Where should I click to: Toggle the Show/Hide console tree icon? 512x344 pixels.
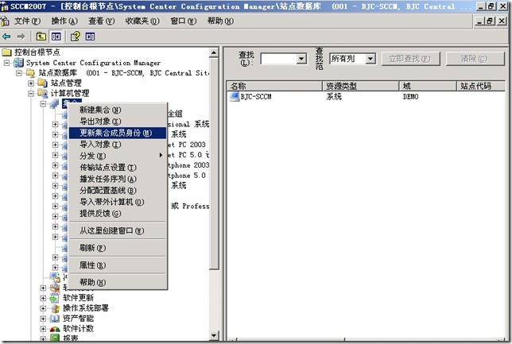pos(56,37)
